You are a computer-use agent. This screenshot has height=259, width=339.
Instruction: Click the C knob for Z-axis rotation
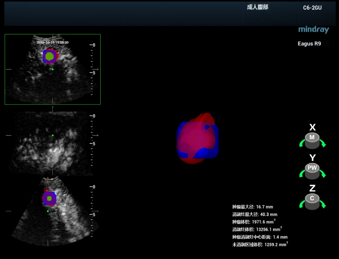point(312,198)
